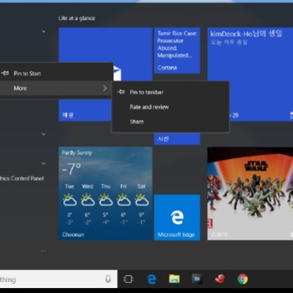Screen dimensions: 293x293
Task: Open Task View on the taskbar
Action: tap(128, 279)
